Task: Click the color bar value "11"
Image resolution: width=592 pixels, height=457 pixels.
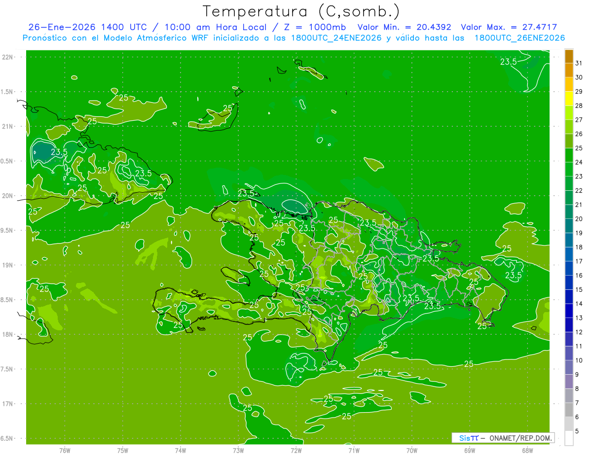Action: 579,346
